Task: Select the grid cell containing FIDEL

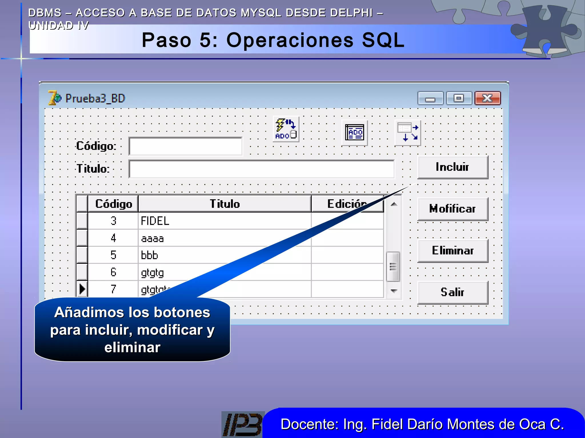Action: click(225, 221)
